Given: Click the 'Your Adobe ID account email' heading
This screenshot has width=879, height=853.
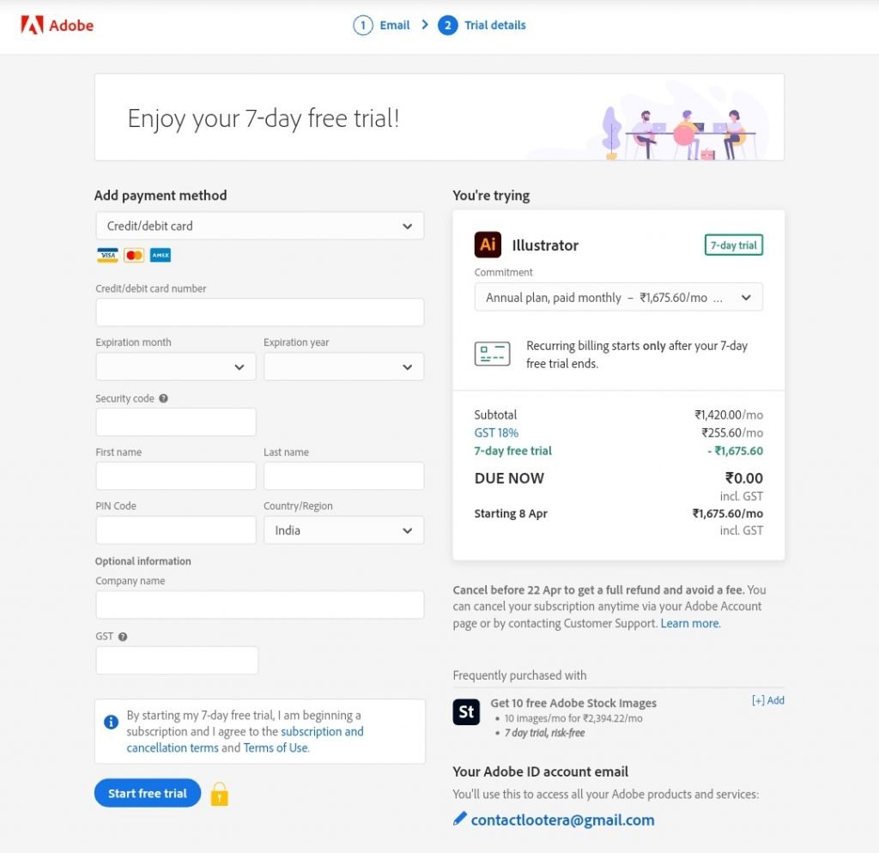Looking at the screenshot, I should click(x=541, y=771).
